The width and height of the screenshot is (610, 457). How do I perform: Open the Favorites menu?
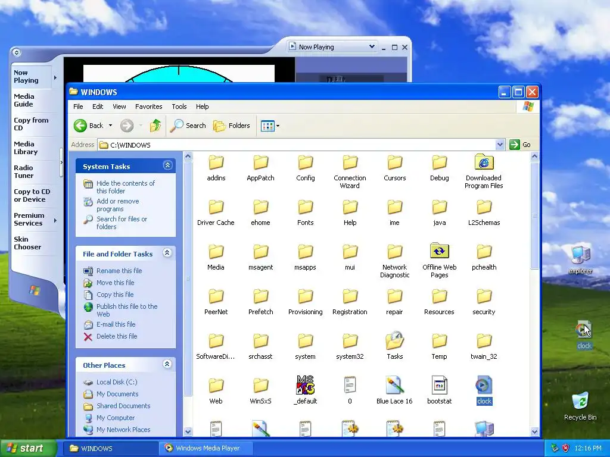(x=148, y=107)
